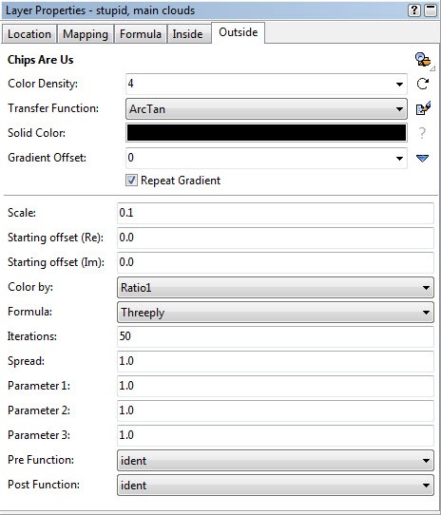The height and width of the screenshot is (515, 441).
Task: Click the browse coloring algorithm icon
Action: pyautogui.click(x=423, y=60)
